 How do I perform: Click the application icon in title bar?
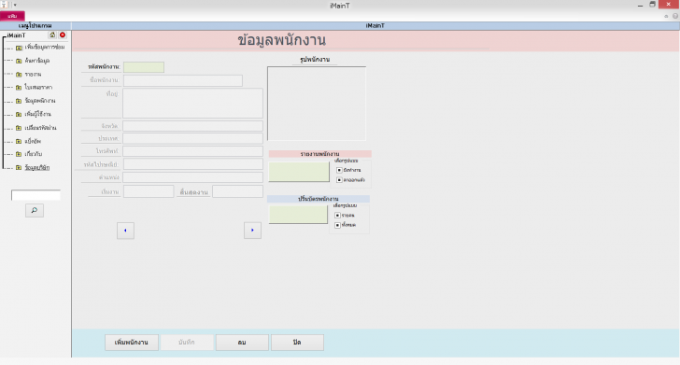click(x=5, y=5)
